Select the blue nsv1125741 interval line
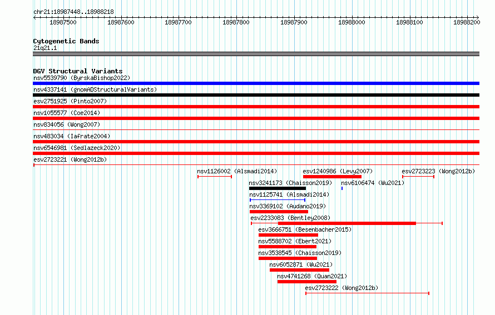Image resolution: width=495 pixels, height=315 pixels. tap(278, 200)
